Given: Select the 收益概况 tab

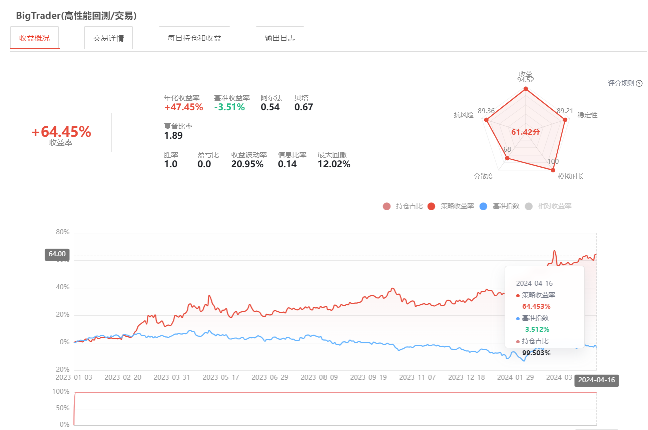Looking at the screenshot, I should click(35, 38).
